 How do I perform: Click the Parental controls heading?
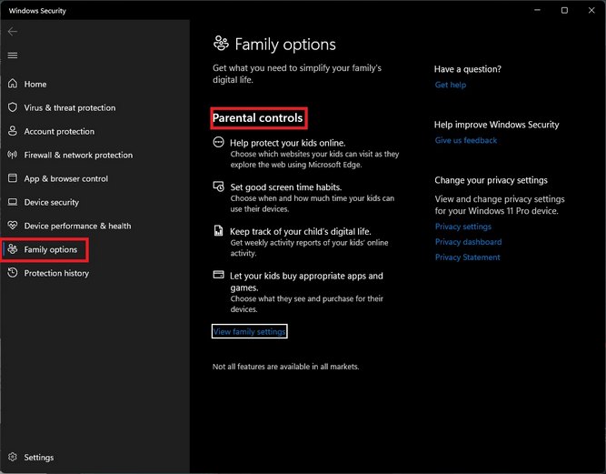(x=258, y=118)
